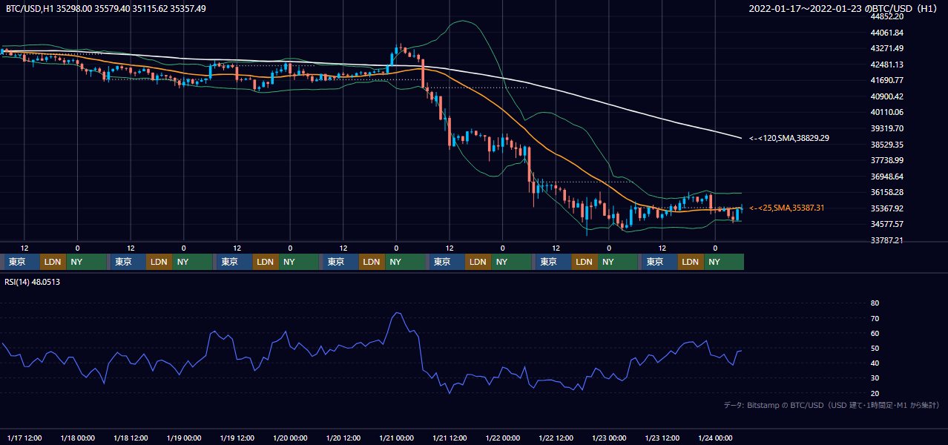Pick the 1/20 12:00 time label

(343, 438)
